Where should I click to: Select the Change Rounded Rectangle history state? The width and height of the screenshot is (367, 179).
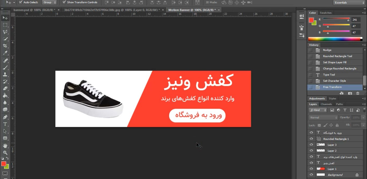335,69
